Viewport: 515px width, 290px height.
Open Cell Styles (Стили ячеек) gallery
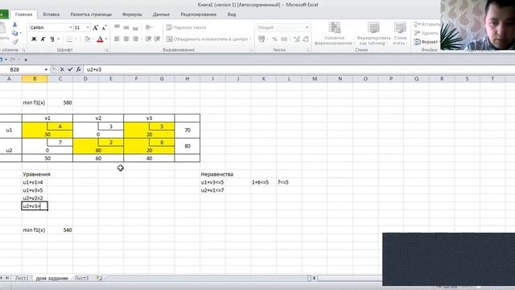tap(400, 34)
